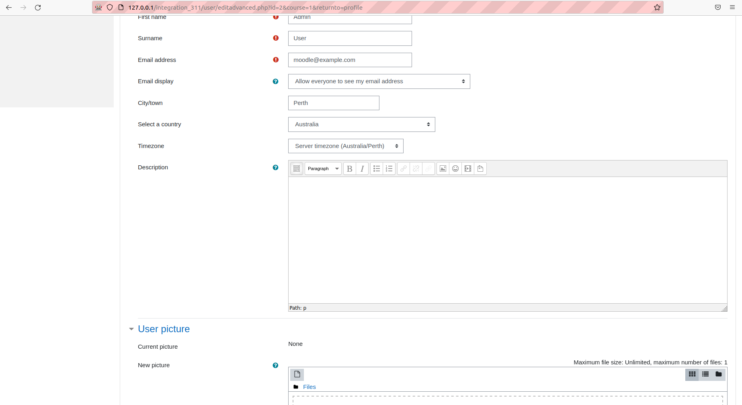
Task: Go back to the previous page
Action: 9,7
